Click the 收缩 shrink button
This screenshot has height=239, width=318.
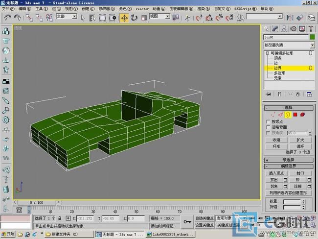[x=276, y=140]
